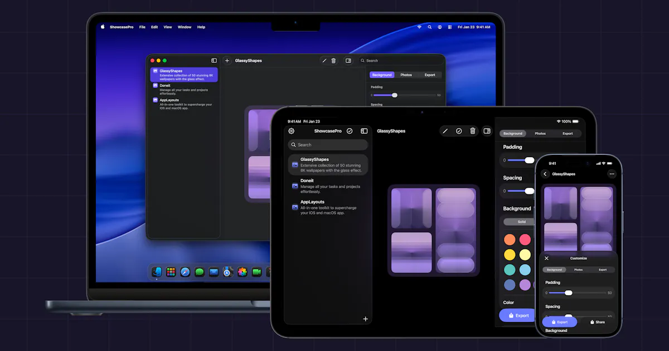Switch to Photos tab on iPad inspector
669x351 pixels.
click(x=540, y=134)
